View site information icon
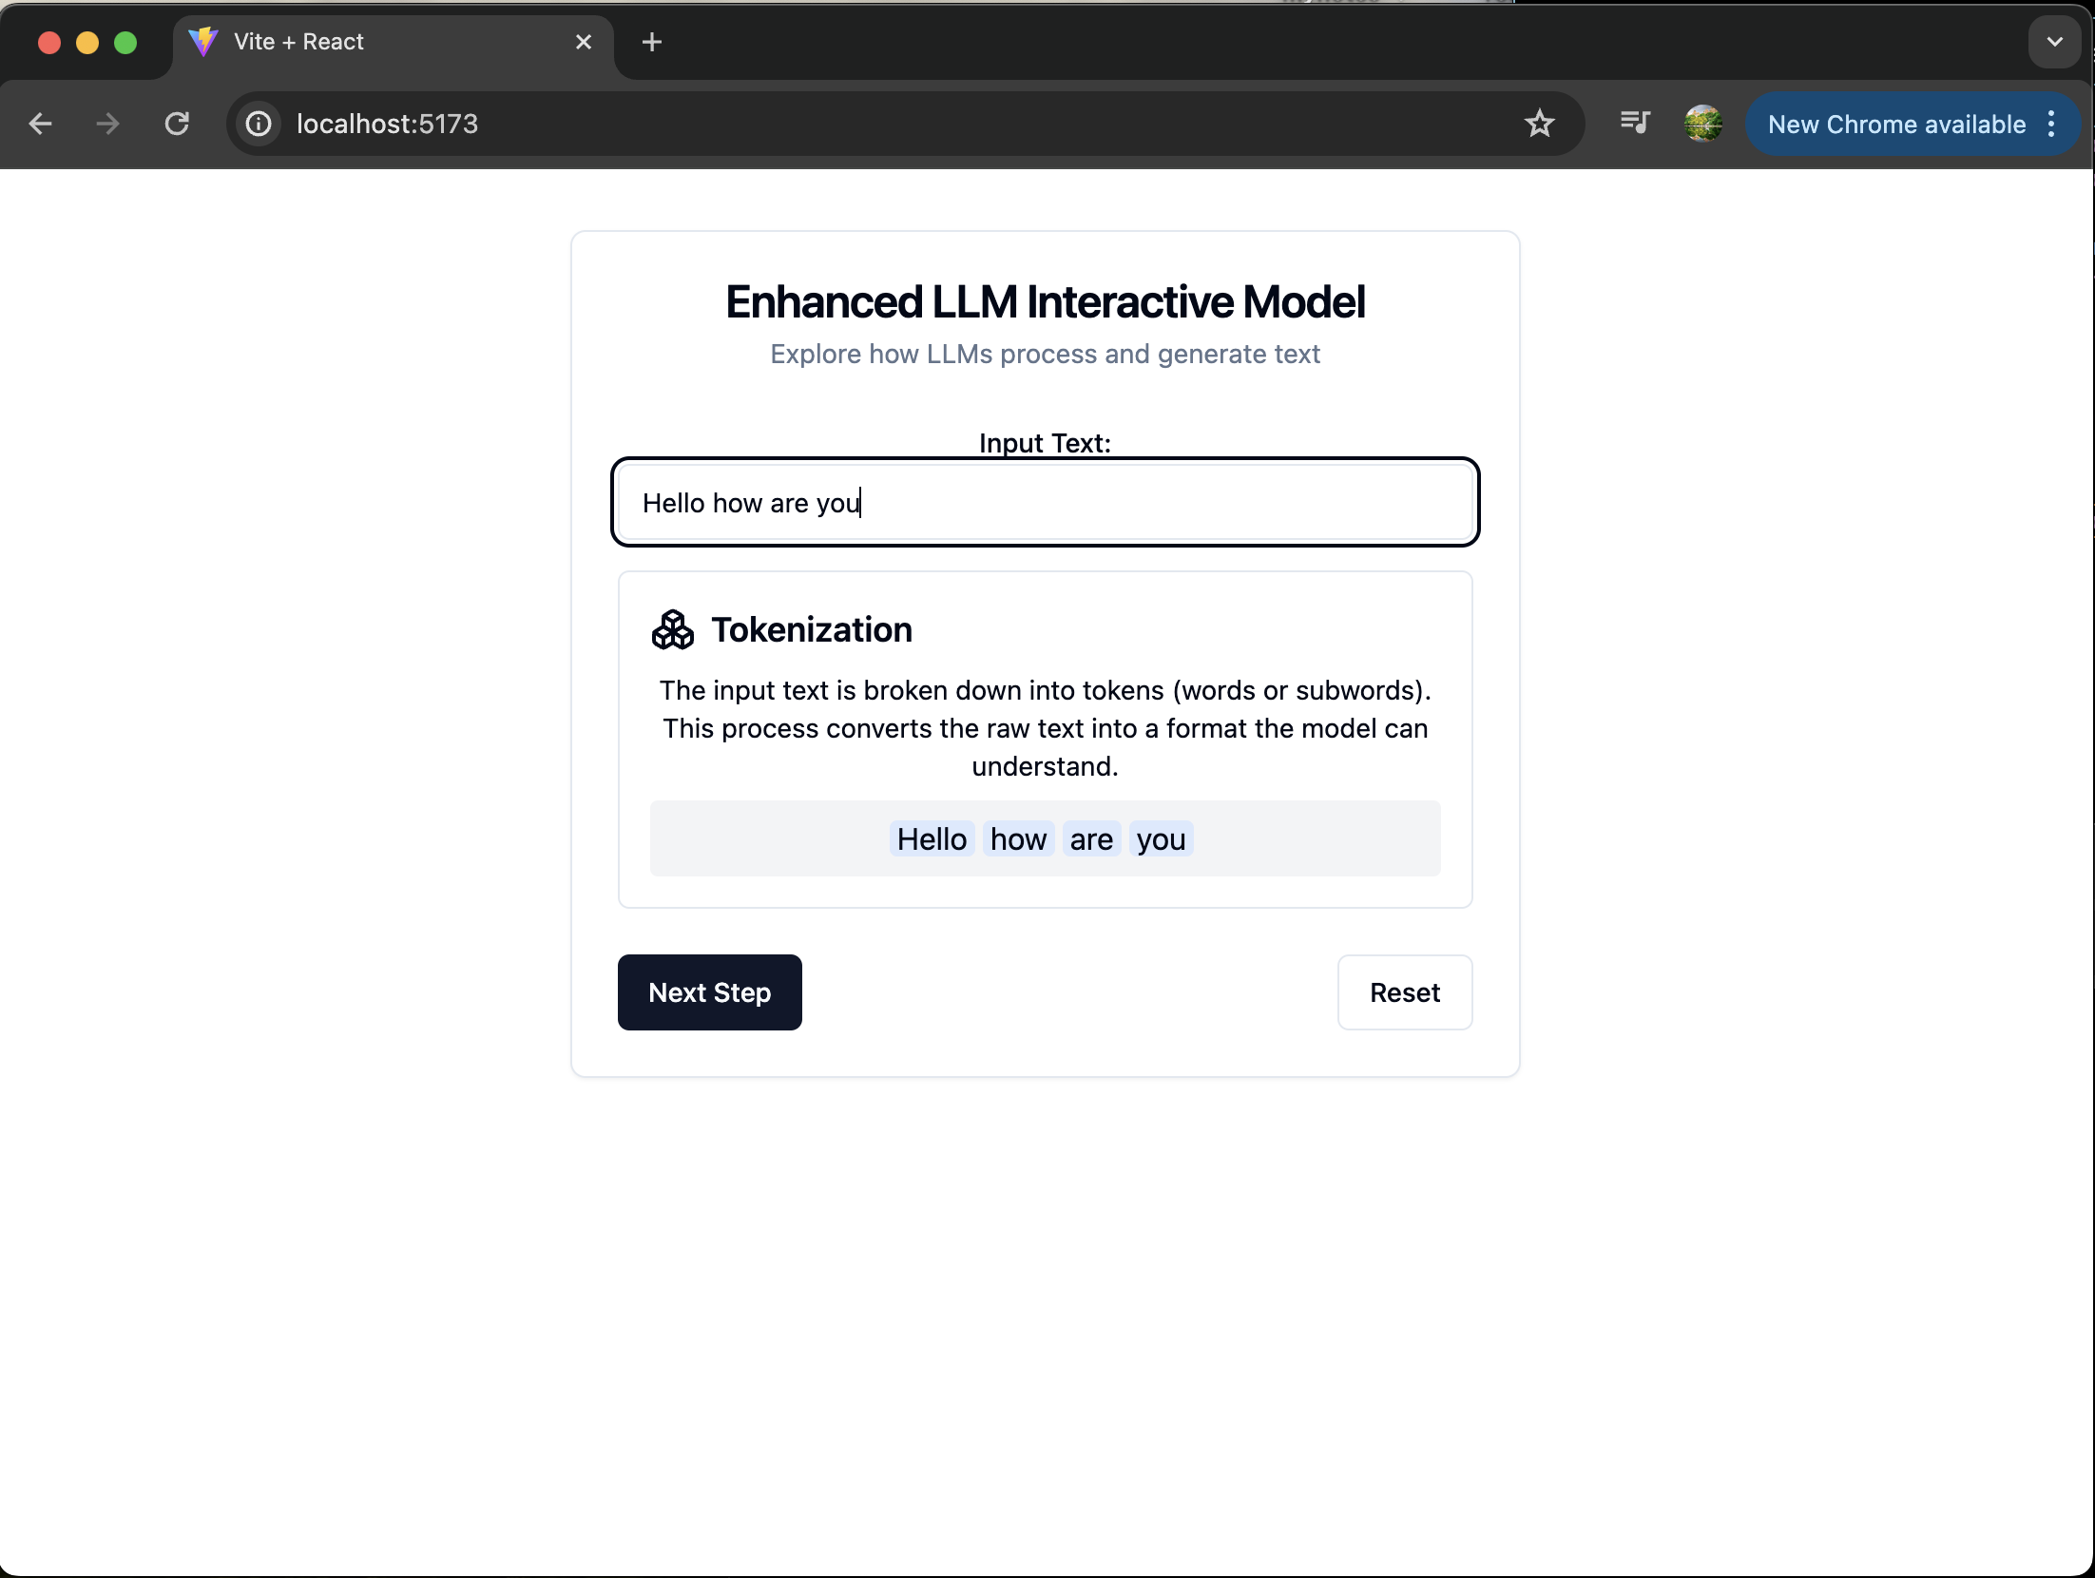 point(259,124)
